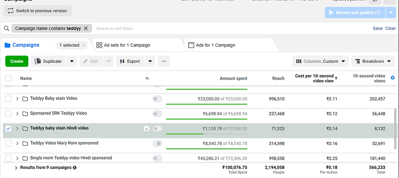This screenshot has width=399, height=178.
Task: Uncheck the Teddyy baby stain Hindi video checkbox
Action: 9,128
